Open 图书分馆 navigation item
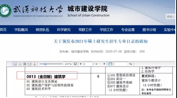Image resolution: width=177 pixels, height=98 pixels. [149, 30]
